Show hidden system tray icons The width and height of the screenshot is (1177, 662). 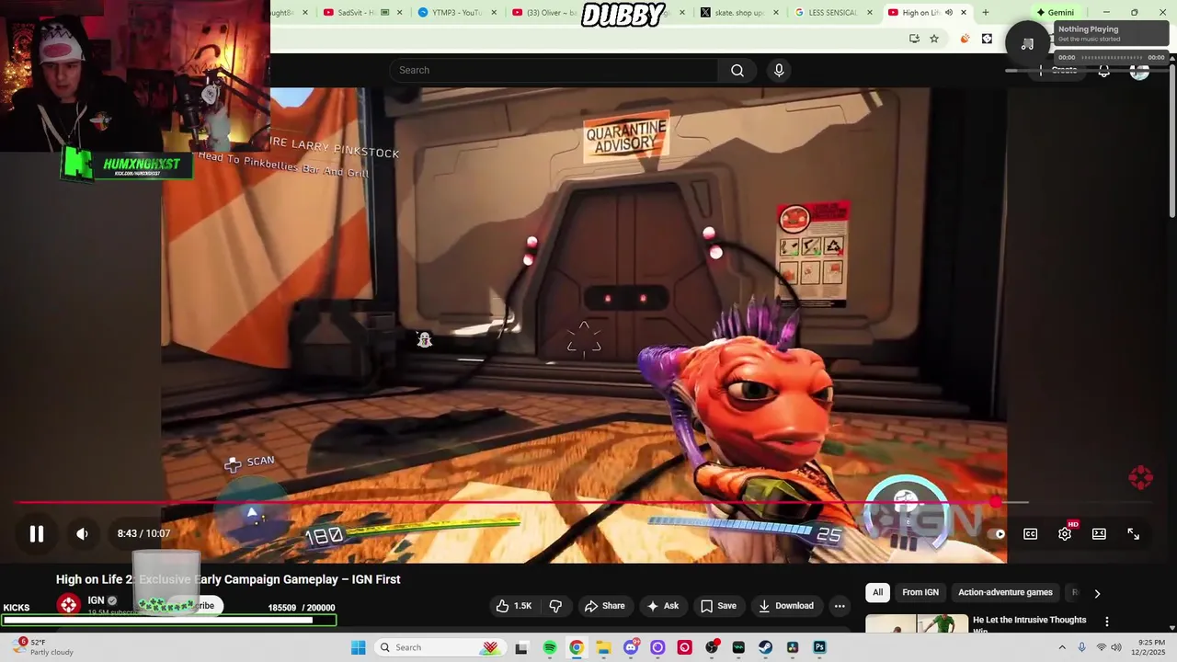click(1062, 647)
